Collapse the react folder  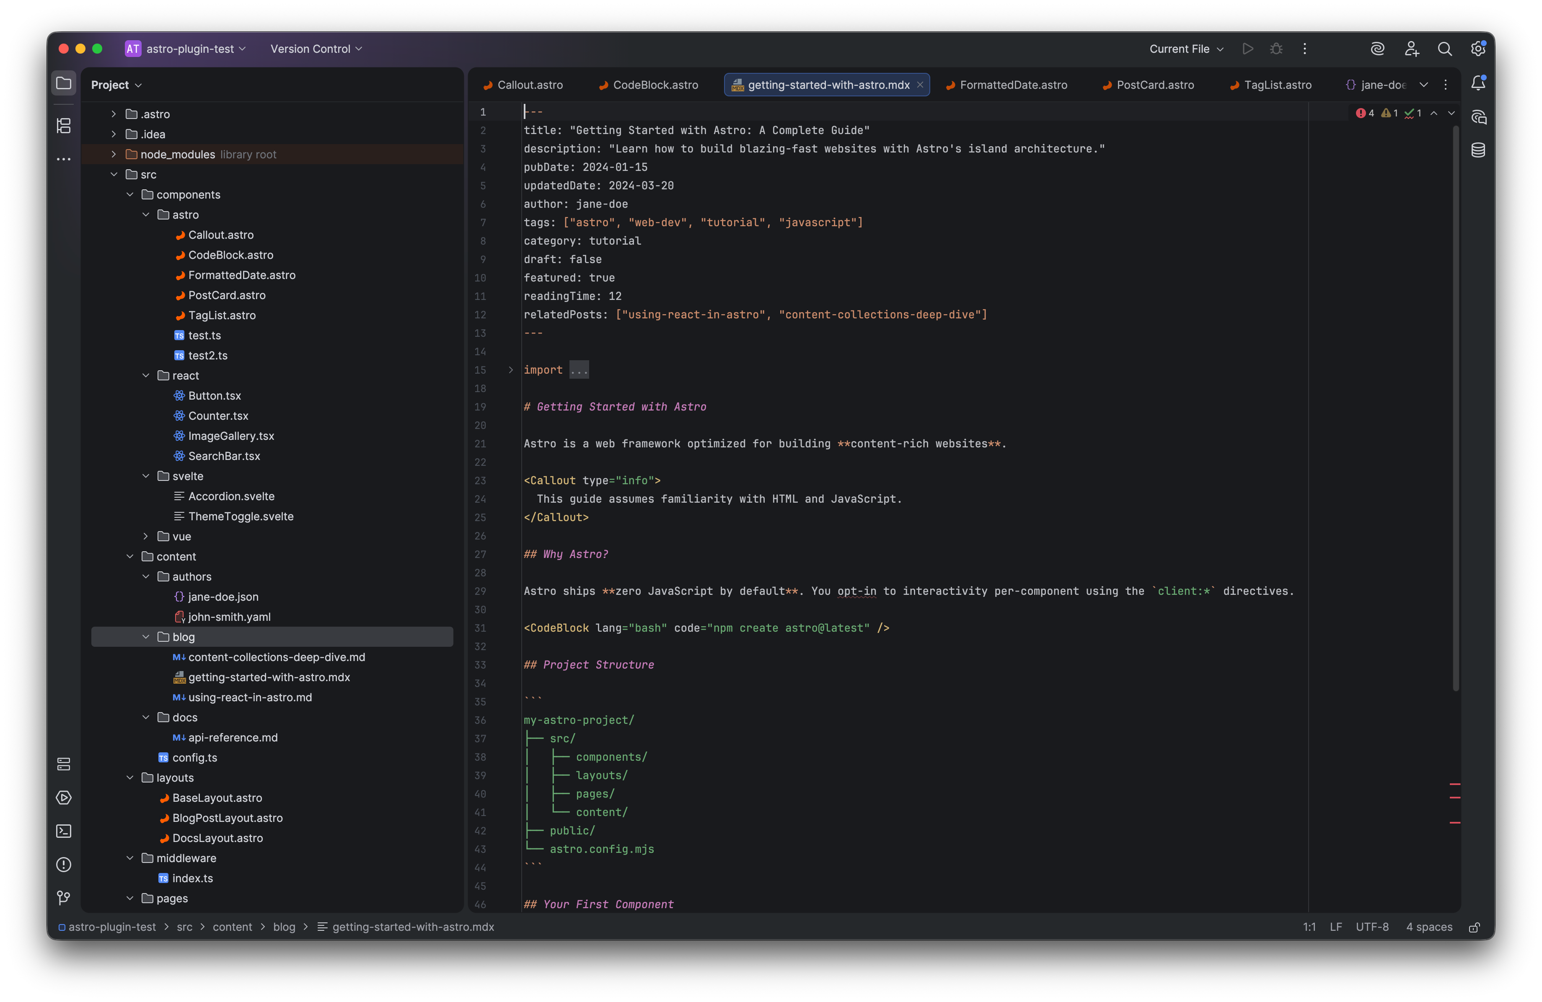[146, 376]
